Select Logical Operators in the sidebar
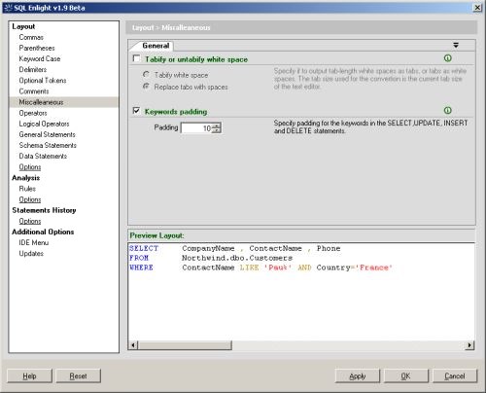Image resolution: width=486 pixels, height=393 pixels. coord(44,124)
